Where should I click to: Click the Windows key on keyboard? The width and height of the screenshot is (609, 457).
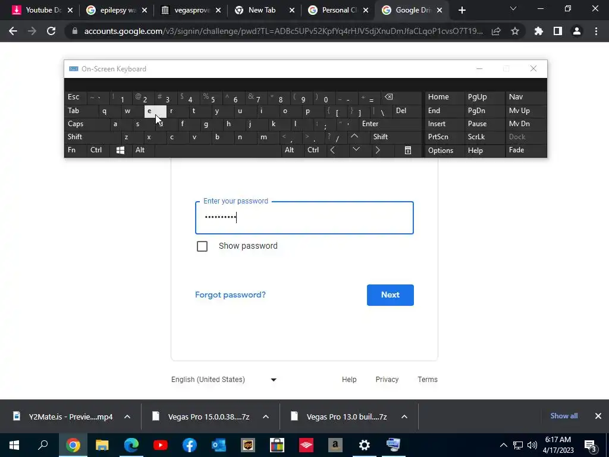click(x=120, y=151)
